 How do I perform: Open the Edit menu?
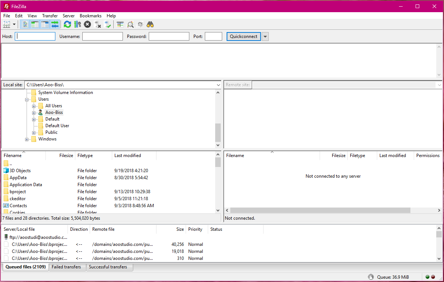[19, 16]
